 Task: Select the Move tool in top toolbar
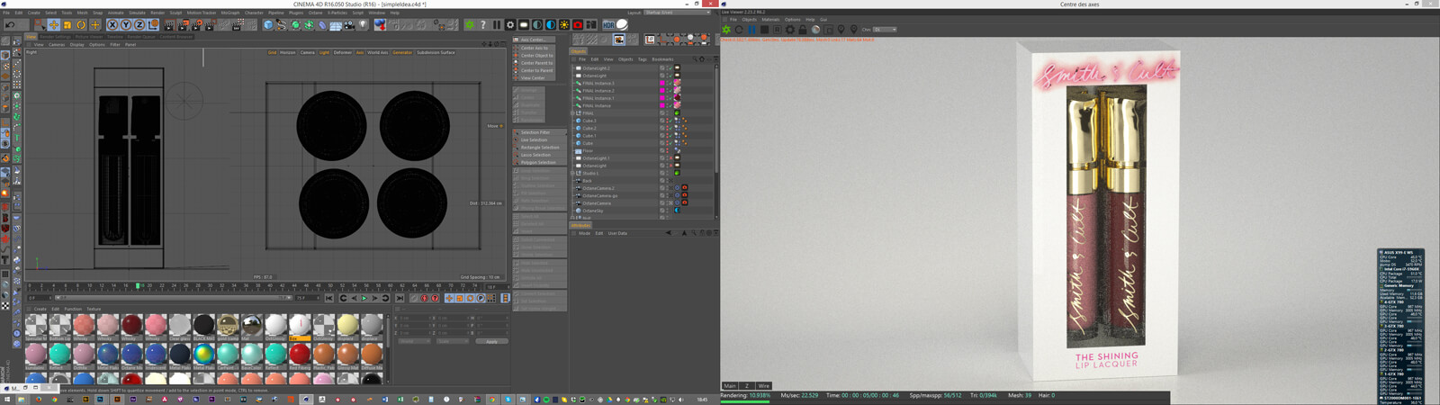(54, 24)
